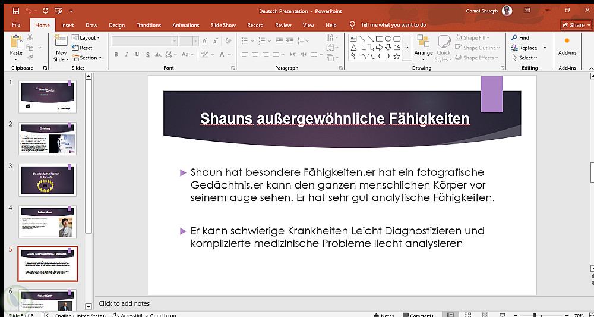Click the Click to add notes area
This screenshot has height=317, width=594.
[124, 303]
